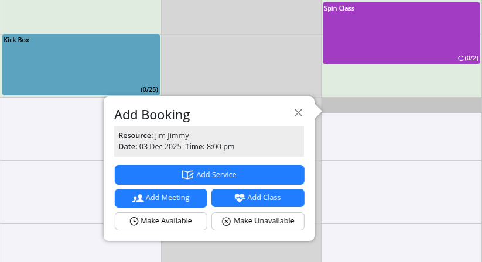Close the Add Booking popup
This screenshot has height=262, width=482.
[x=298, y=113]
